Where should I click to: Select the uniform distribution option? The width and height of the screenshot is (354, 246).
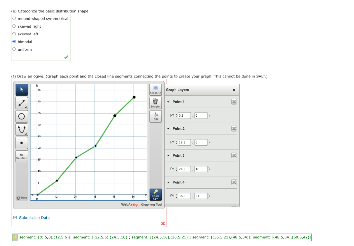pos(14,49)
